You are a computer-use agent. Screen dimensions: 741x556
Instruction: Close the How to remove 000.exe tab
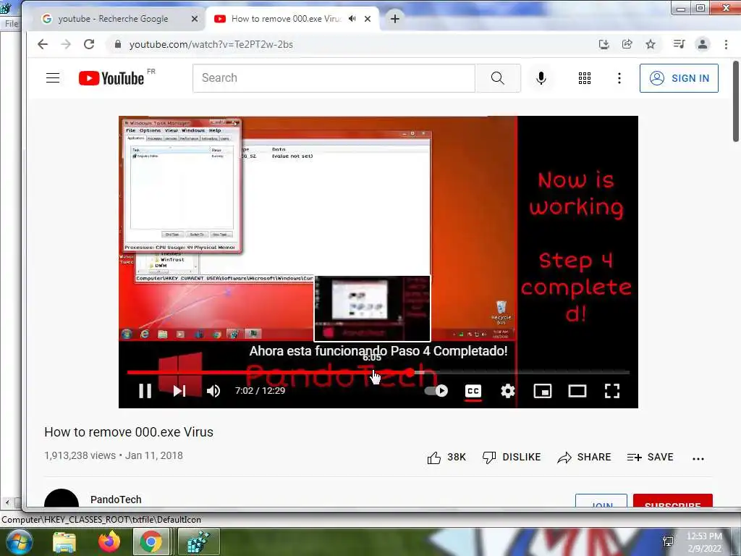[368, 19]
